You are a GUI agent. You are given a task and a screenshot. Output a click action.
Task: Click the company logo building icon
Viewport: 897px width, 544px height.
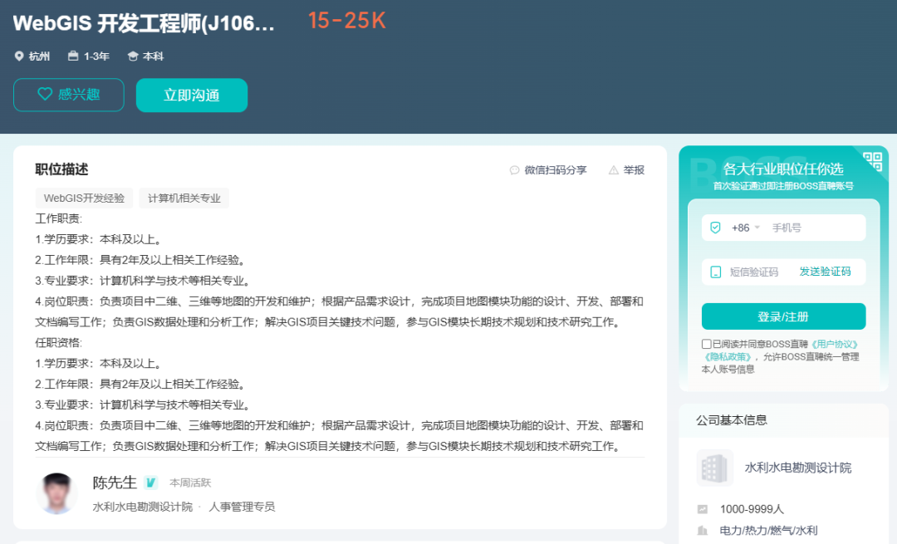(x=714, y=468)
